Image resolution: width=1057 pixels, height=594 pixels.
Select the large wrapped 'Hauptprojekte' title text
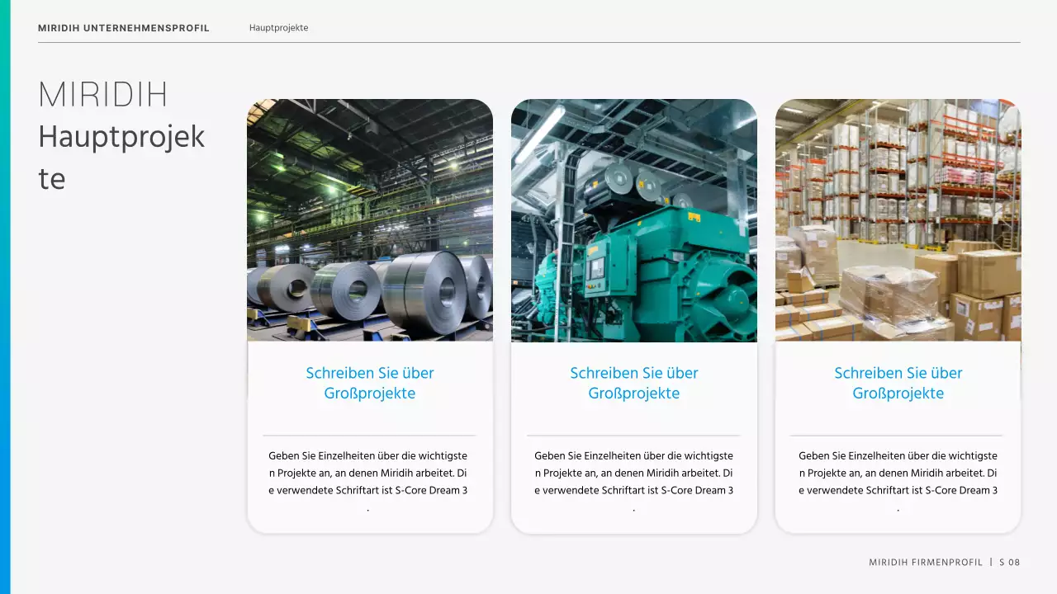(x=121, y=157)
